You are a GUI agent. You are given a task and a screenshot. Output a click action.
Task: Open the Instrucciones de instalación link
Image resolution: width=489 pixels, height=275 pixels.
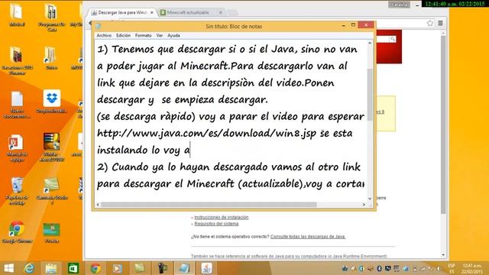coord(221,217)
